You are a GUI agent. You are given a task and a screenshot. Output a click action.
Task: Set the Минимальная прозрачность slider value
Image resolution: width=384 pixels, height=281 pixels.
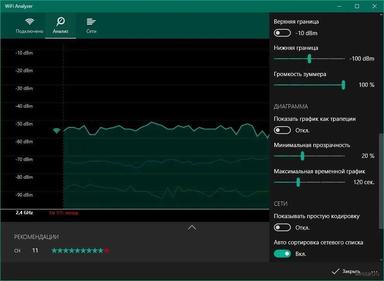pos(302,156)
